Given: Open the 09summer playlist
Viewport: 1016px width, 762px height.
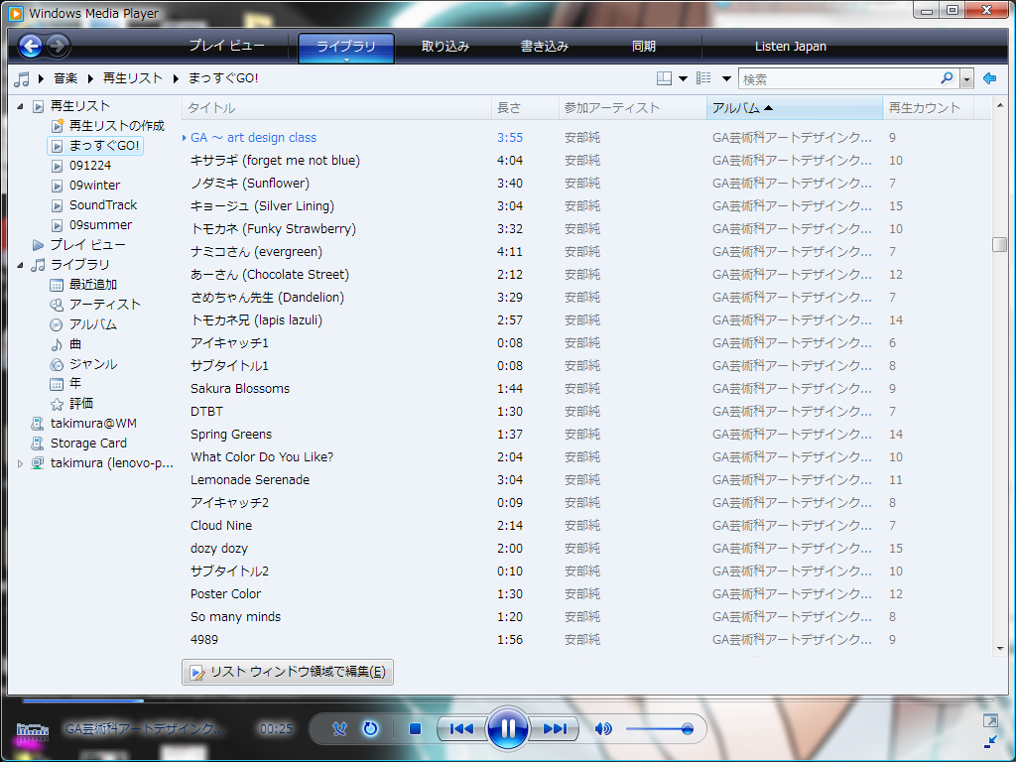Looking at the screenshot, I should pos(100,225).
